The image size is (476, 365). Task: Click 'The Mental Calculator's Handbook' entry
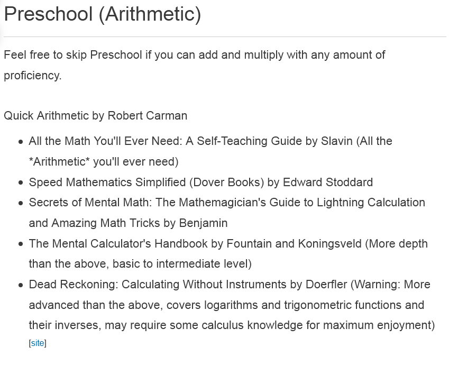click(228, 253)
